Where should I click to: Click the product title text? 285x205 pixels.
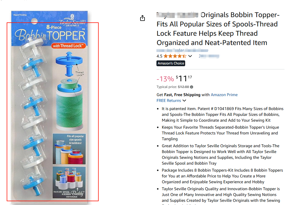[218, 29]
